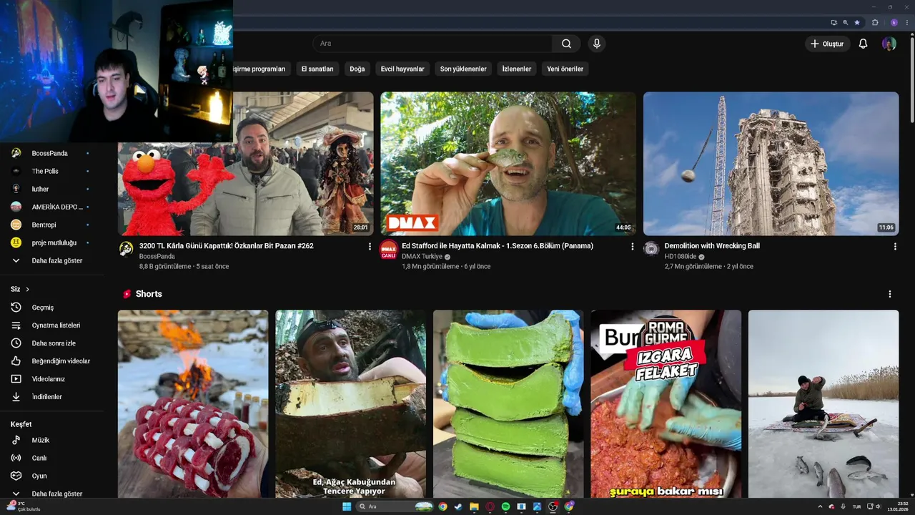Open the YouTube account avatar menu
The height and width of the screenshot is (515, 915).
pos(889,44)
